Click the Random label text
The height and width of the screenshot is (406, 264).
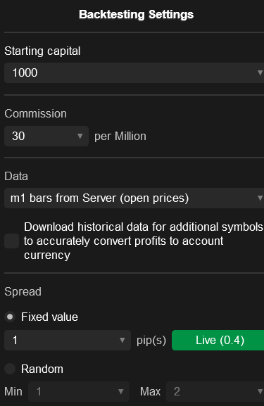click(42, 369)
